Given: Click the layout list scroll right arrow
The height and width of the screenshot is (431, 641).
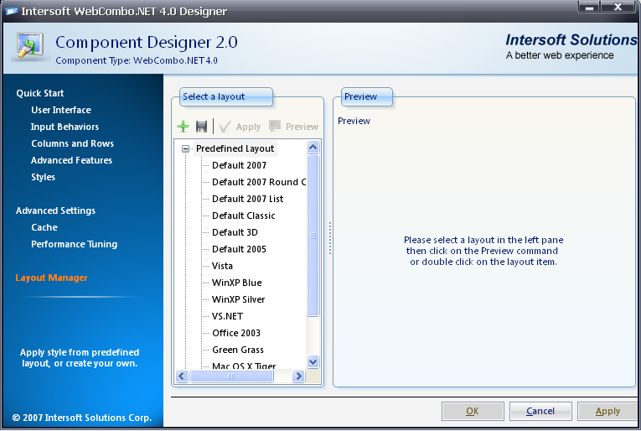Looking at the screenshot, I should 299,376.
